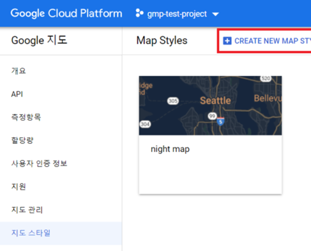Viewport: 311px width, 251px height.
Task: Go to 측정항목 in the sidebar
Action: tap(26, 117)
